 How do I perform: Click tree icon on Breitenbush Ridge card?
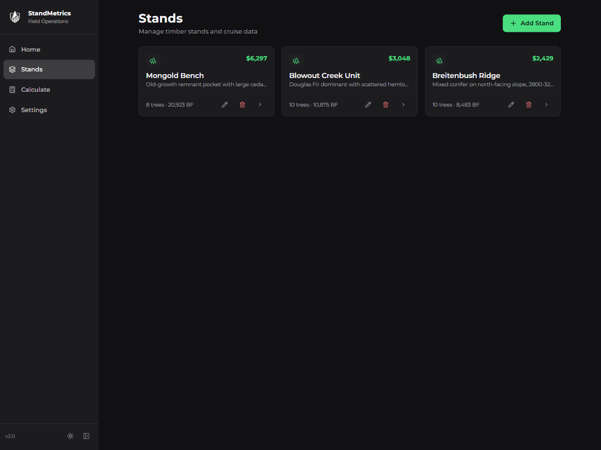click(439, 61)
